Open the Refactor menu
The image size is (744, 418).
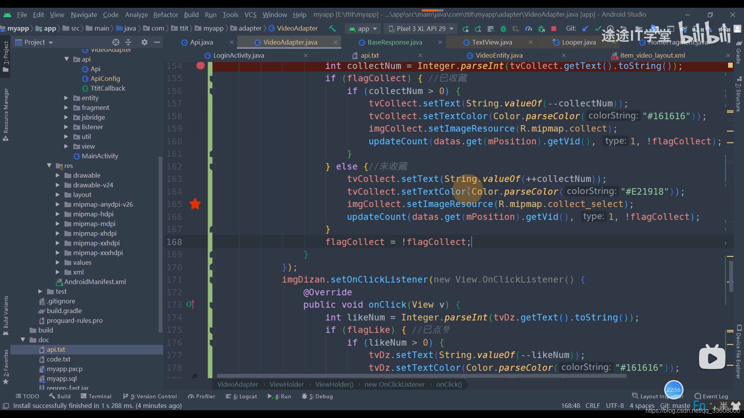coord(165,15)
